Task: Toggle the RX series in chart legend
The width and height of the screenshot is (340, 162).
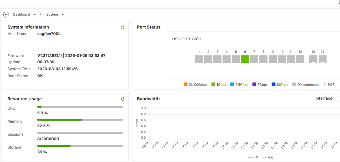Action: 268,157
